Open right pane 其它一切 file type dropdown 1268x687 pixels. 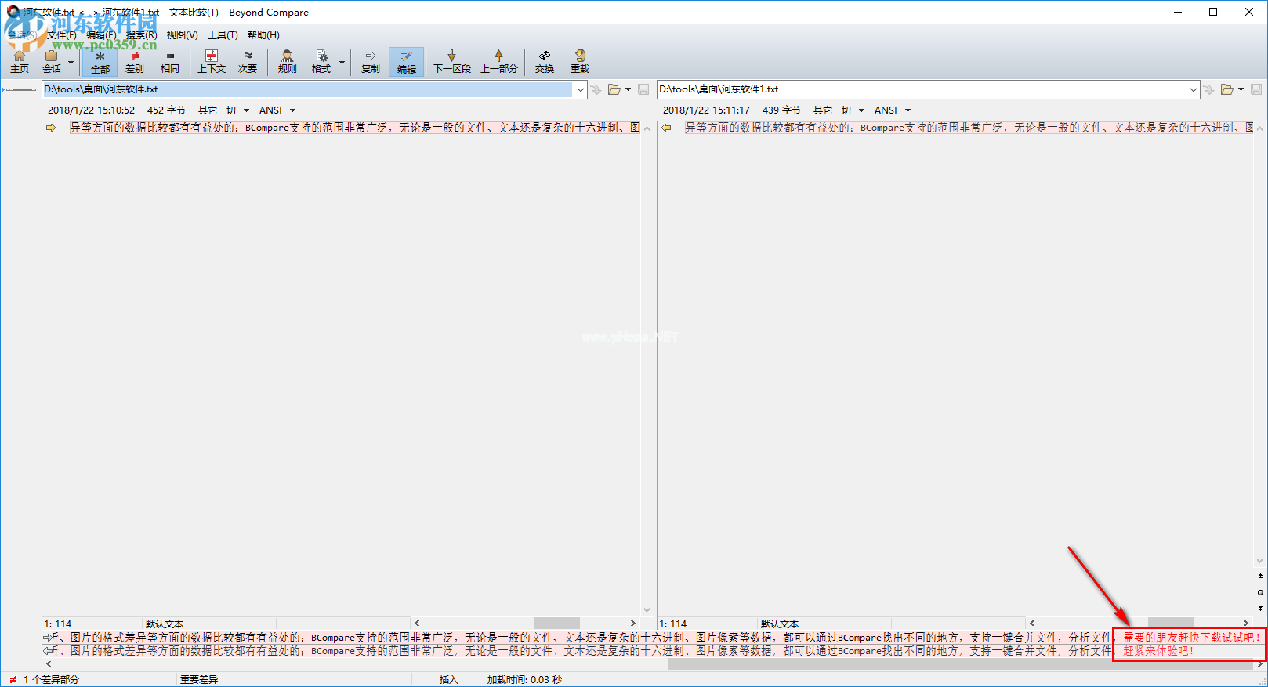839,110
